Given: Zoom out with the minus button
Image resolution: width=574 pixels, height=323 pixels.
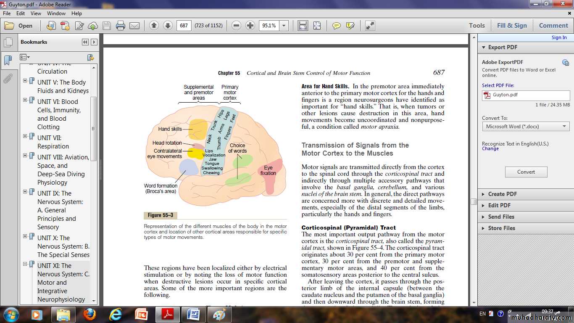Looking at the screenshot, I should click(236, 26).
